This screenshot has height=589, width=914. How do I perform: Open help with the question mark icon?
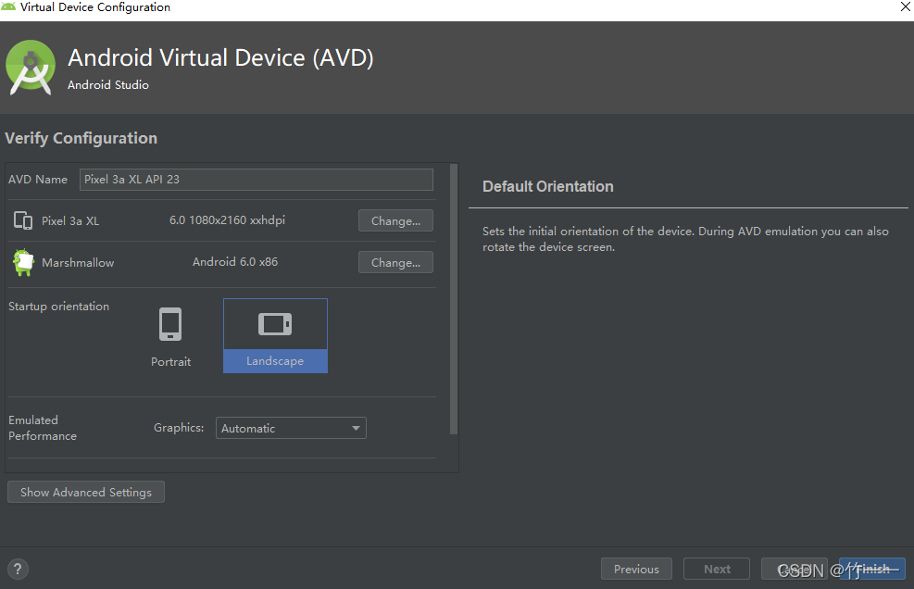(19, 570)
